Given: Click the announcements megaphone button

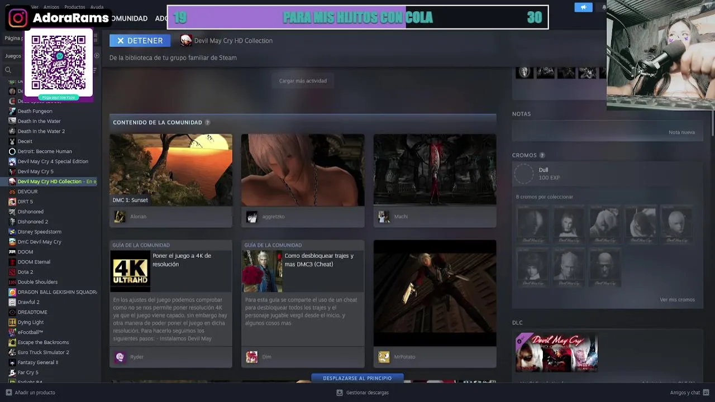Looking at the screenshot, I should pos(583,7).
